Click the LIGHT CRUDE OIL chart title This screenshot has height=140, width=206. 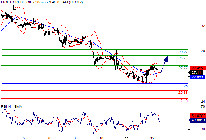pos(16,2)
